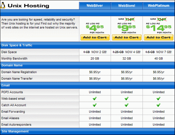The width and height of the screenshot is (175, 135).
Task: Click WebSilver Catch All Account checkmark
Action: [x=95, y=105]
